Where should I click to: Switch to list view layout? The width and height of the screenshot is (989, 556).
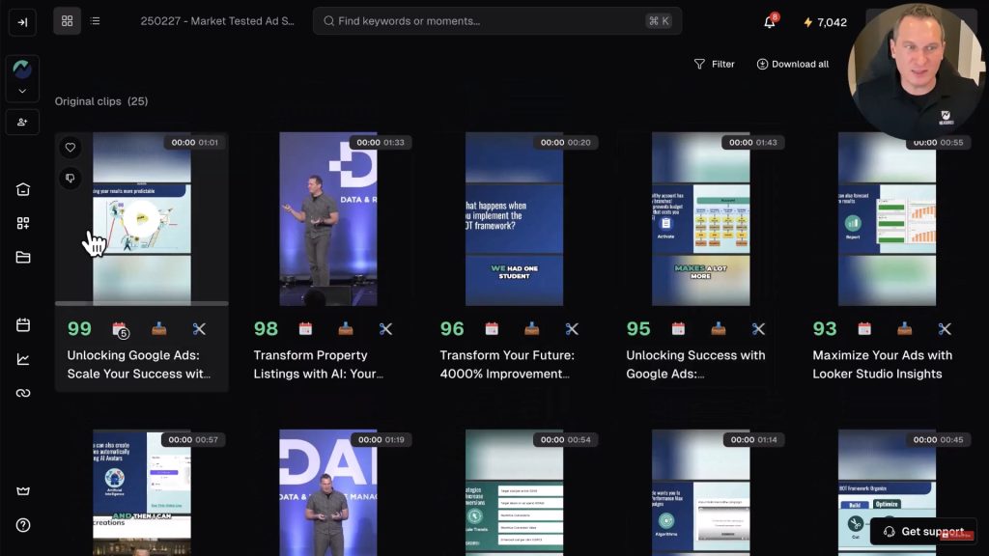pyautogui.click(x=96, y=21)
